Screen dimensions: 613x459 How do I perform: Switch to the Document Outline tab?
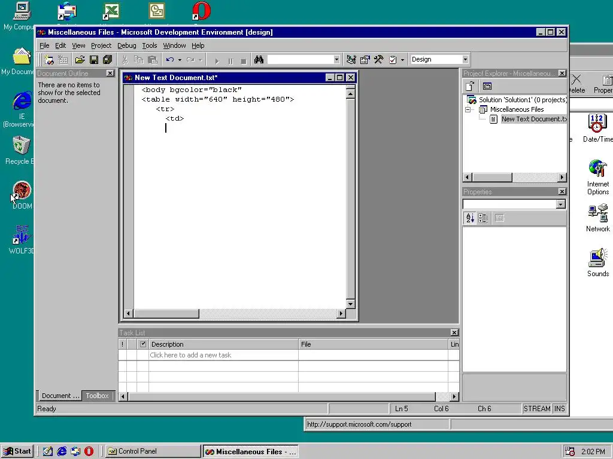60,396
